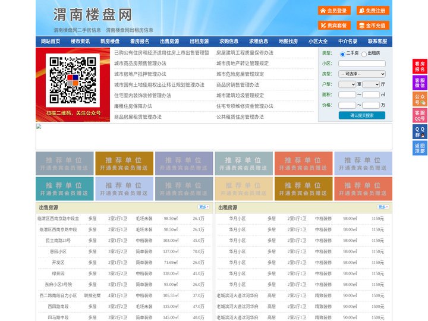Screen dimensions: 428x321
Task: Open 城市建筑垃圾管理规定 link
Action: tap(240, 96)
